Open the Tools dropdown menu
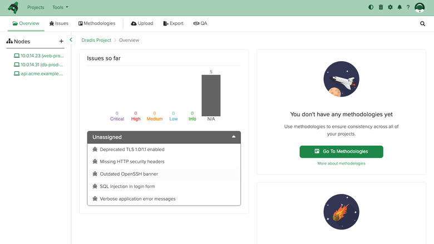The height and width of the screenshot is (244, 434). tap(60, 7)
